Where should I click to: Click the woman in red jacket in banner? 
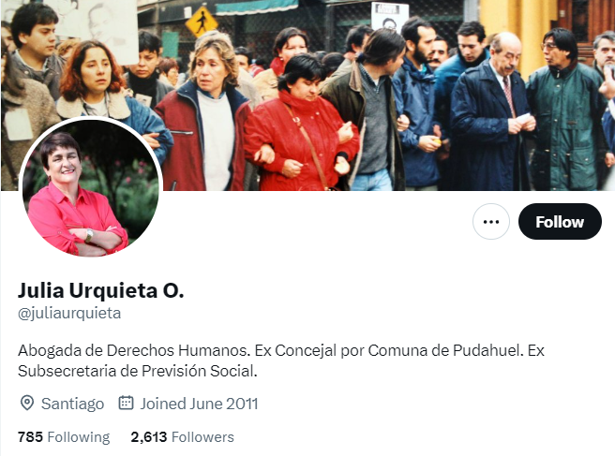pos(301,124)
